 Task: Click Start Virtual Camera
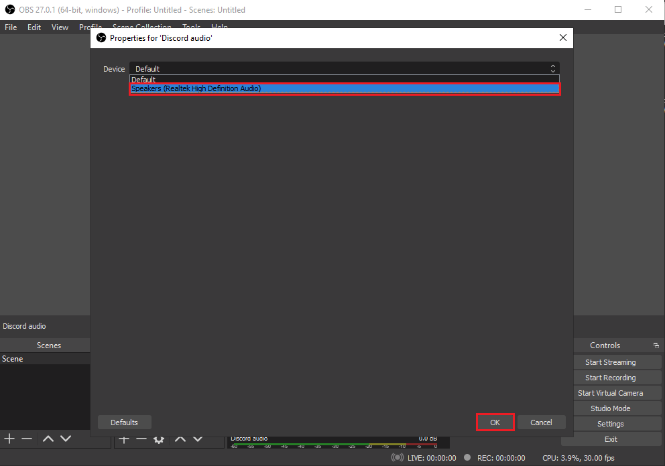coord(610,393)
